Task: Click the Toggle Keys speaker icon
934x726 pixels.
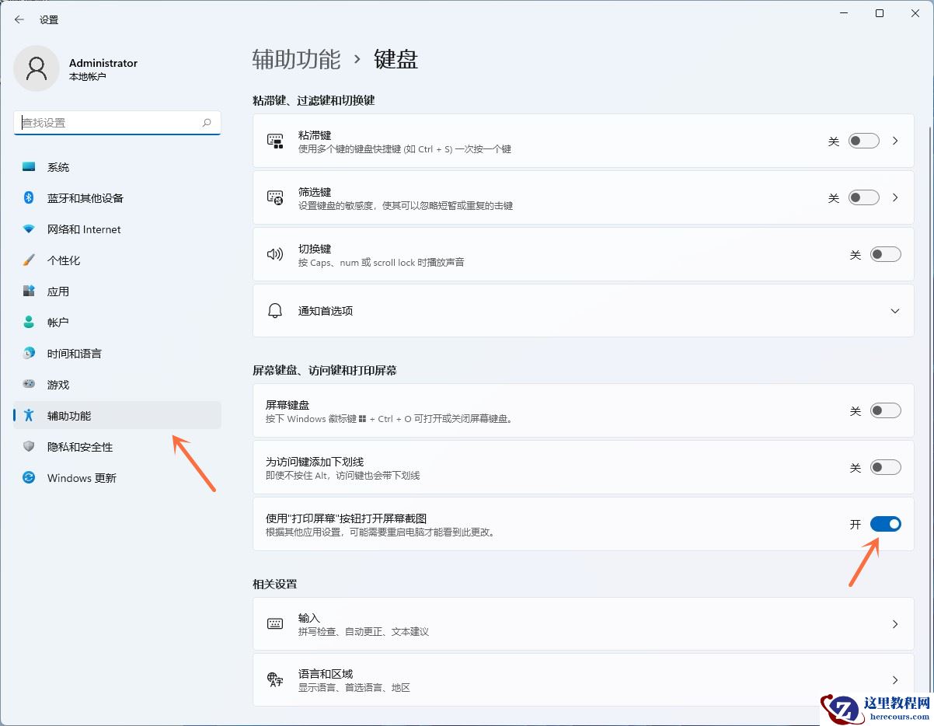Action: [275, 254]
